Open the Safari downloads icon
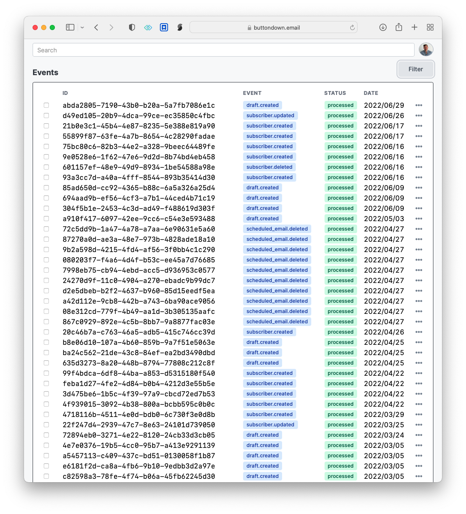466x514 pixels. click(x=383, y=27)
